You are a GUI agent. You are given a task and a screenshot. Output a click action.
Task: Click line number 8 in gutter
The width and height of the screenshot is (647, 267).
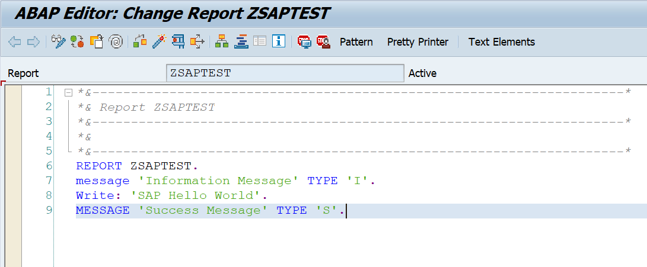pos(49,196)
